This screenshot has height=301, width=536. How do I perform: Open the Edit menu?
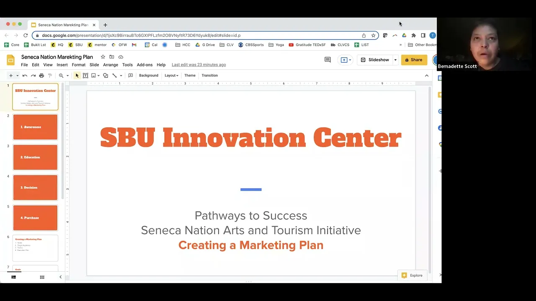point(36,65)
